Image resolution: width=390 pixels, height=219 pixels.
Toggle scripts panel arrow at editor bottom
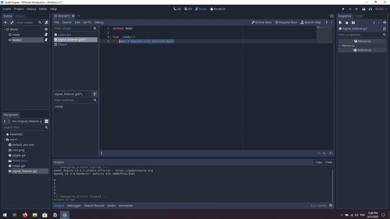(102, 153)
